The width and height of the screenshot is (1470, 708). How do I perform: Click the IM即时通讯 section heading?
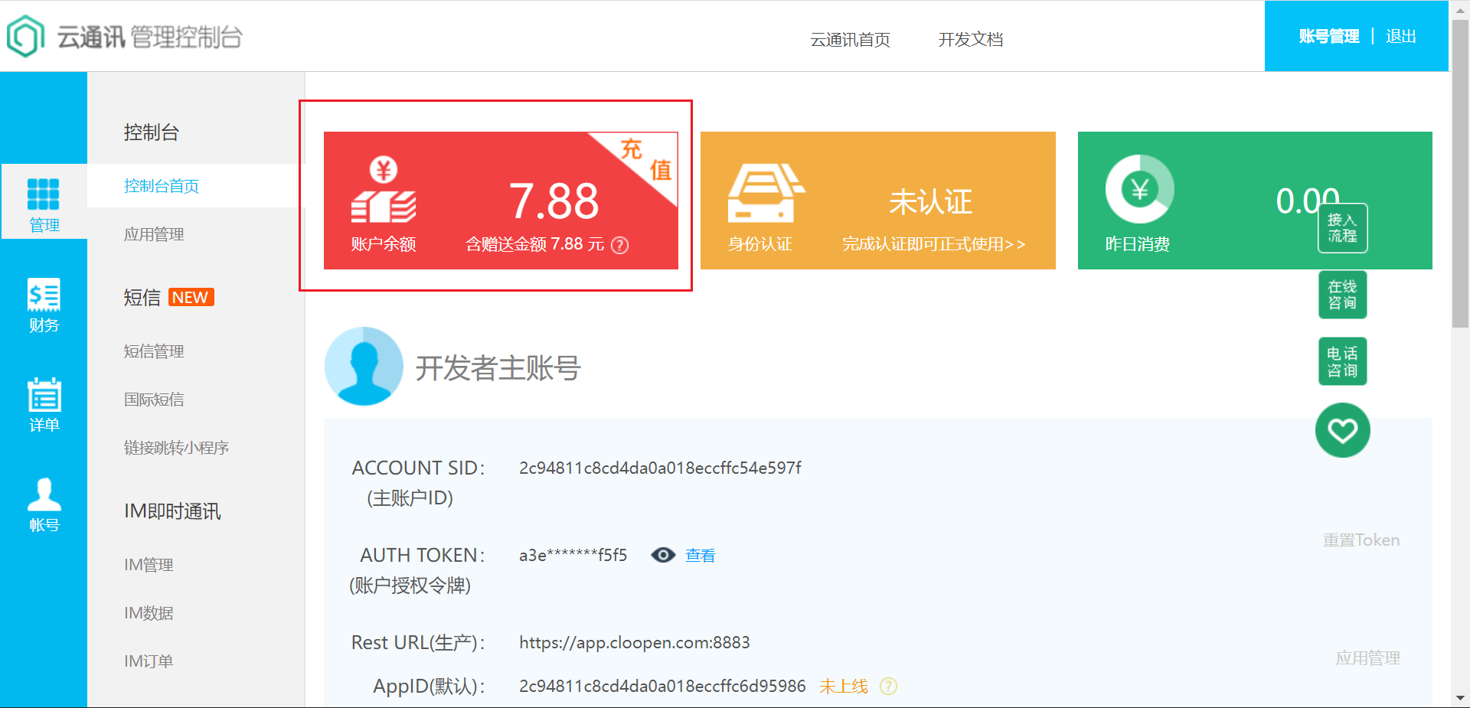172,511
